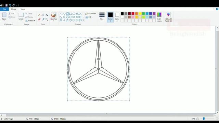The width and height of the screenshot is (219, 123).
Task: Click the vertical scrollbar down arrow
Action: pyautogui.click(x=218, y=112)
